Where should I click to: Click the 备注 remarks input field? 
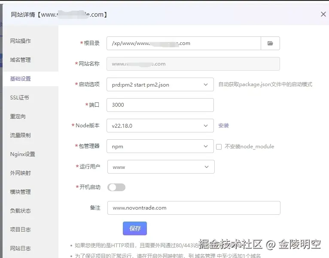tap(194, 208)
